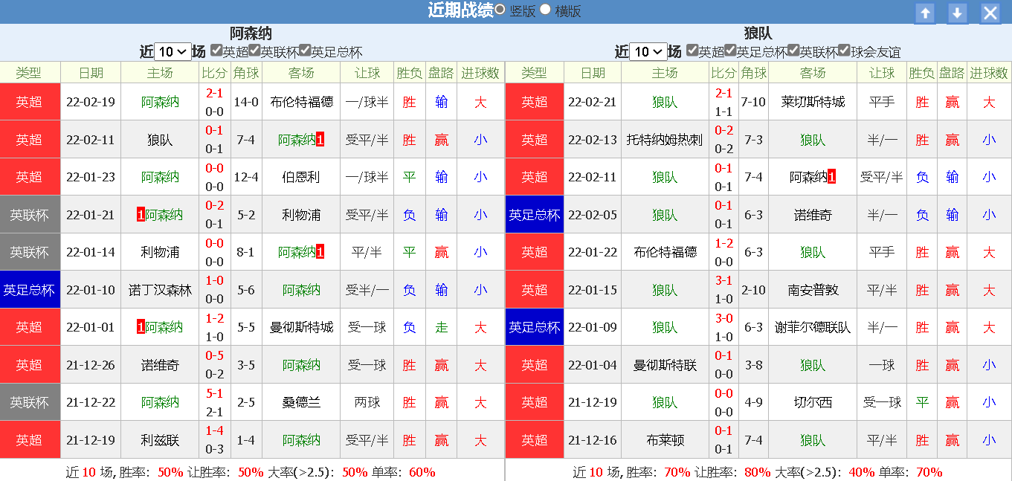Screen dimensions: 1012x481
Task: Toggle 狼队's 英联杯 checkbox
Action: (793, 51)
